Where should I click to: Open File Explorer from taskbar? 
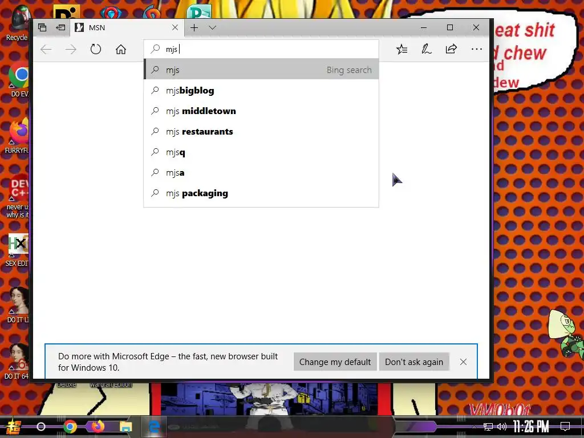125,427
